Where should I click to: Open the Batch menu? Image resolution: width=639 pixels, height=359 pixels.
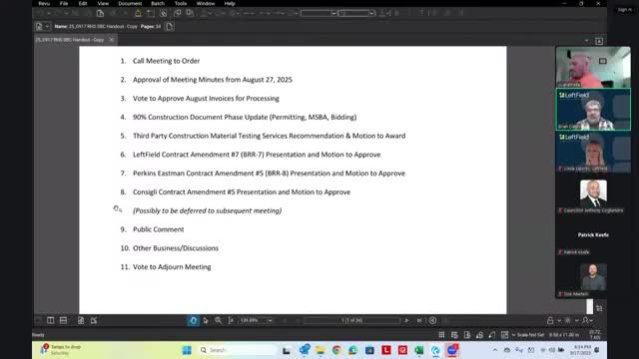158,3
